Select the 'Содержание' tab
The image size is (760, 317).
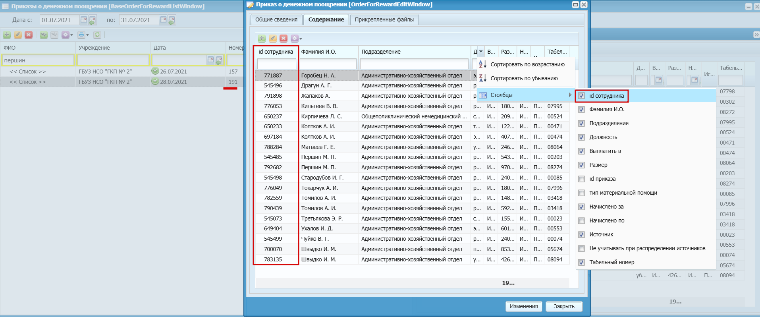click(x=326, y=19)
